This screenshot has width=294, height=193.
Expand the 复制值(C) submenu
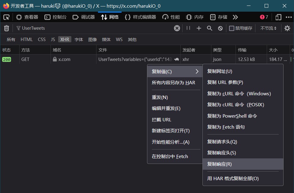(175, 72)
